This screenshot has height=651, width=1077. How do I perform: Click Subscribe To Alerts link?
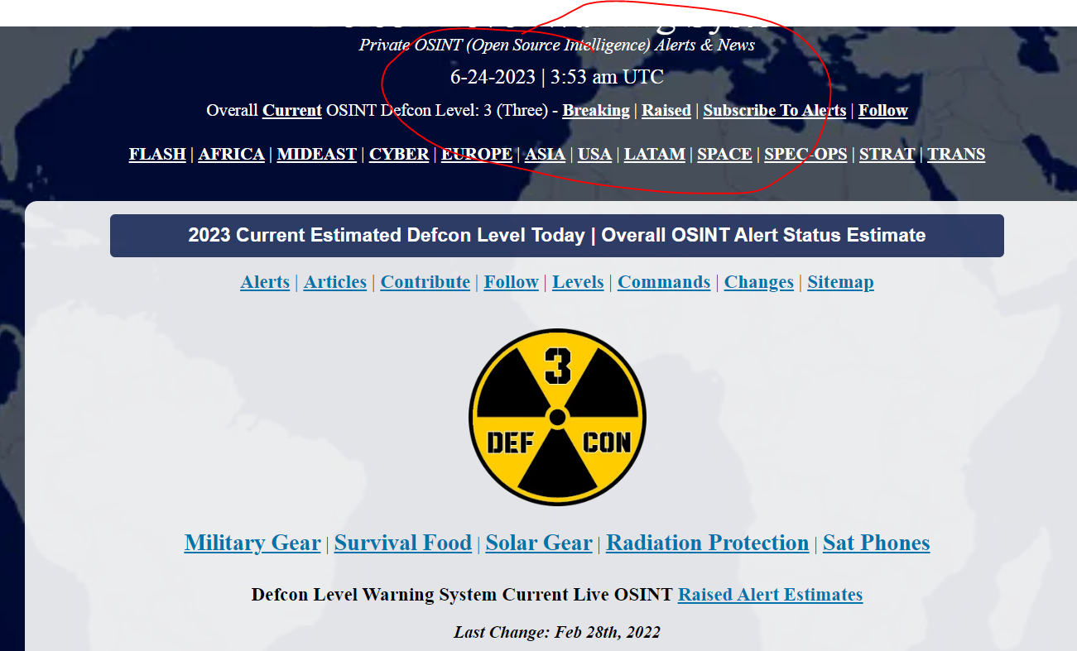[x=775, y=110]
